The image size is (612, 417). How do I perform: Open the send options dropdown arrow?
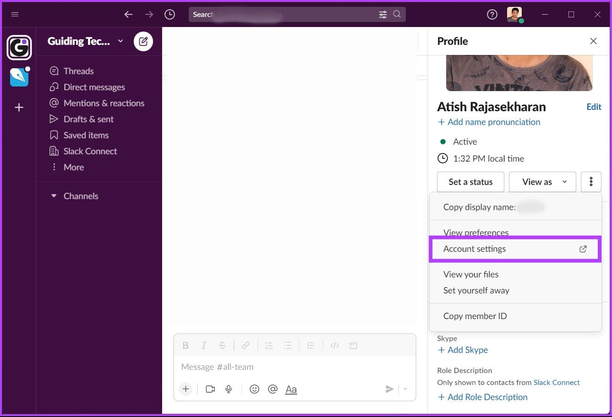click(x=405, y=389)
